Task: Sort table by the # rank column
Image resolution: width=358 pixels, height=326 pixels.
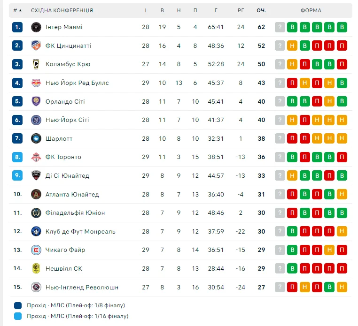Action: (17, 10)
